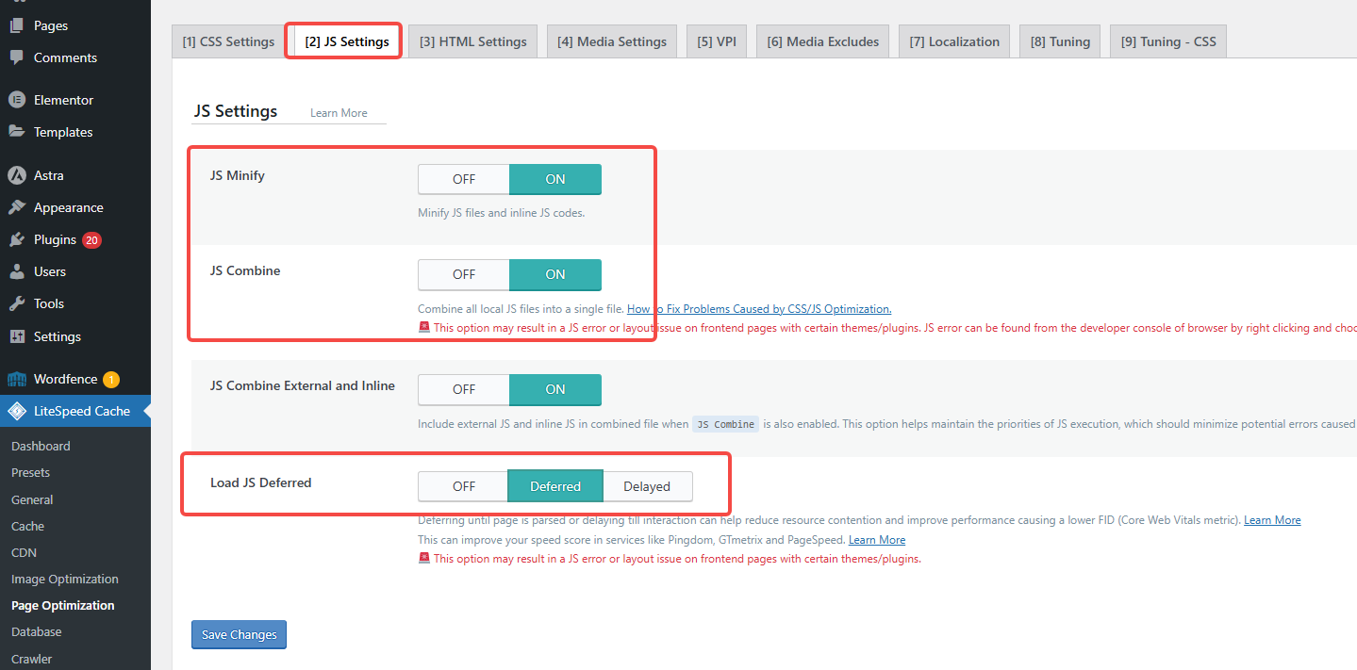
Task: Open the Media Excludes tab
Action: coord(821,41)
